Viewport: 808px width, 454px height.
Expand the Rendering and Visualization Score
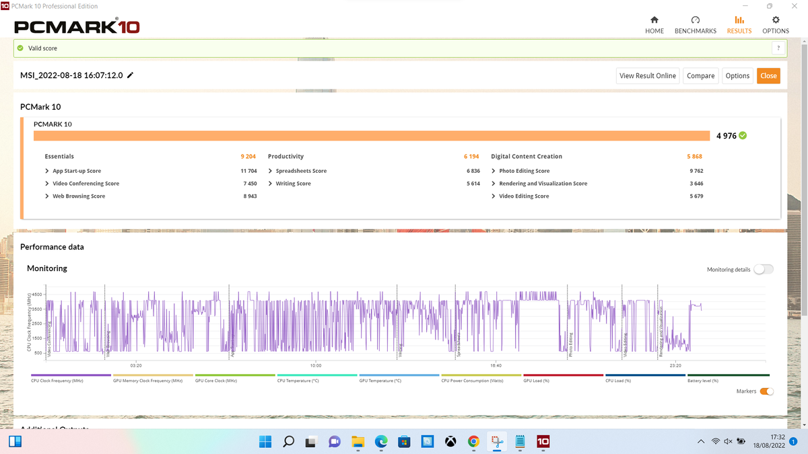pyautogui.click(x=539, y=184)
